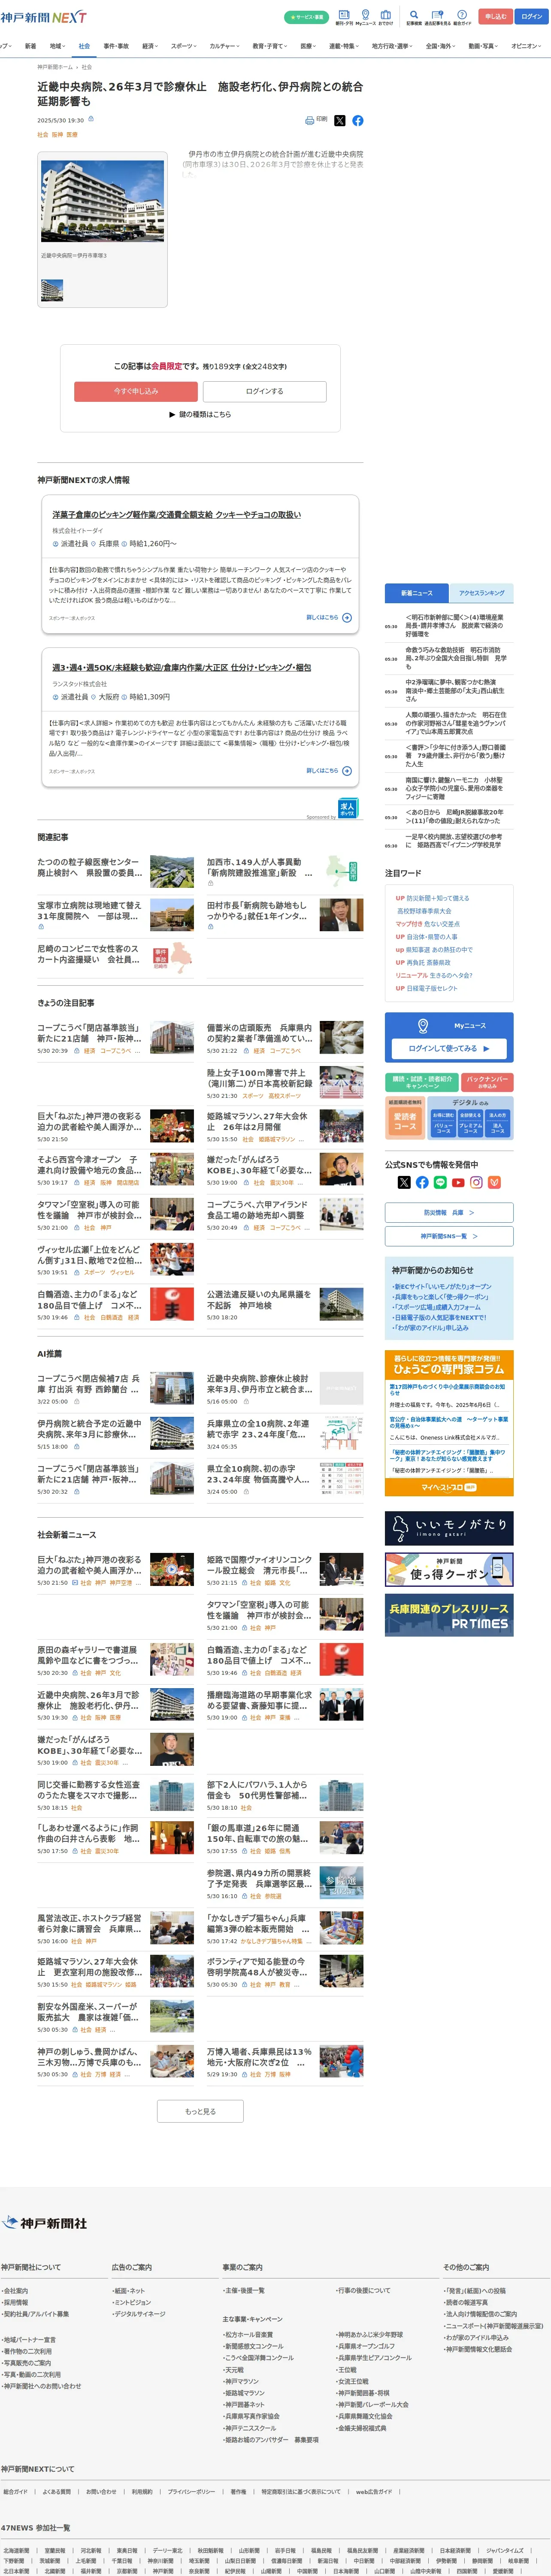Screen dimensions: 551x2576
Task: Open the 医療 tag under article date
Action: [72, 134]
